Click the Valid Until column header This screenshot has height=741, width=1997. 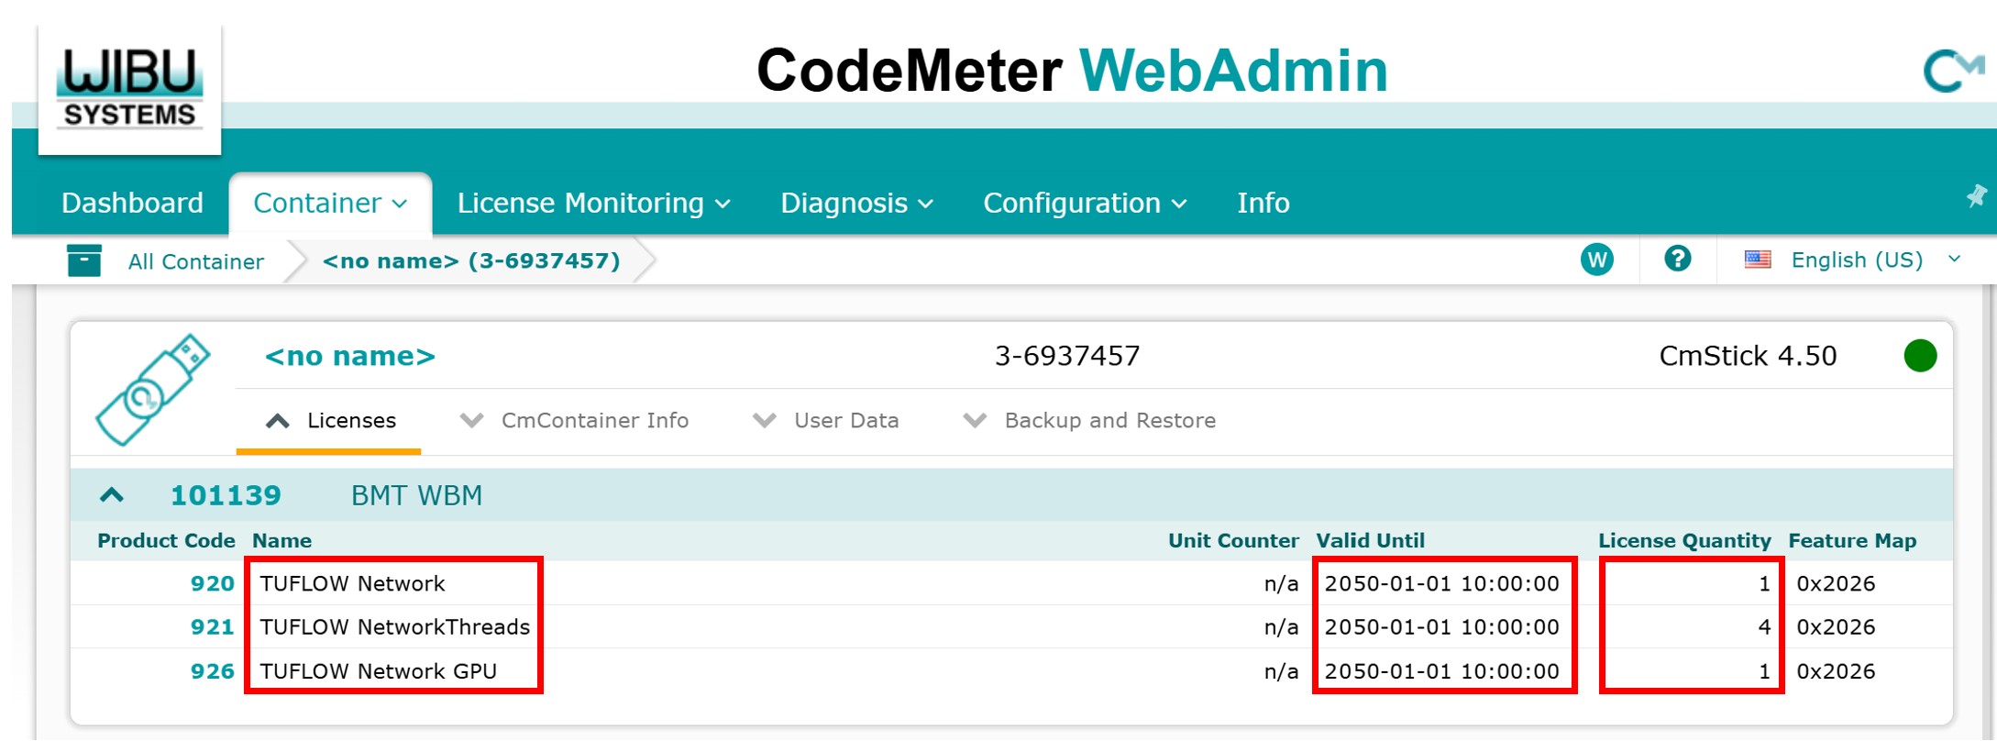pos(1370,541)
